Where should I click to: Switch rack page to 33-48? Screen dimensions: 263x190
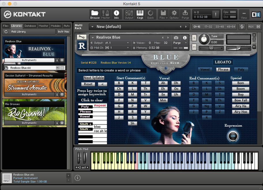[219, 26]
